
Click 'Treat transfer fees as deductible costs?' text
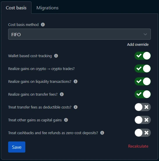(40, 107)
